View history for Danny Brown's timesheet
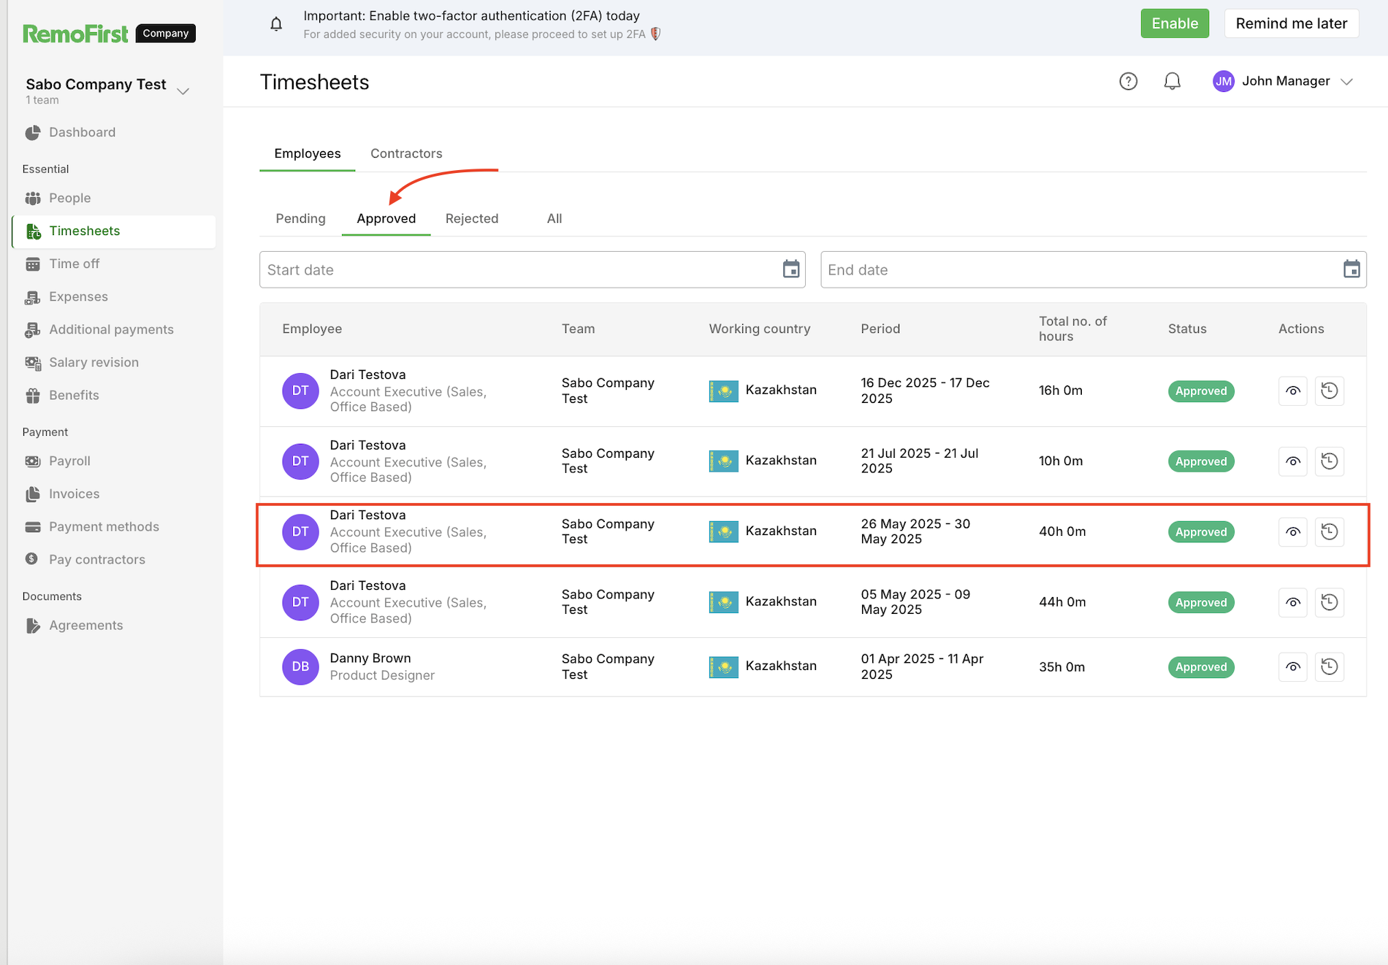This screenshot has height=965, width=1388. point(1329,666)
